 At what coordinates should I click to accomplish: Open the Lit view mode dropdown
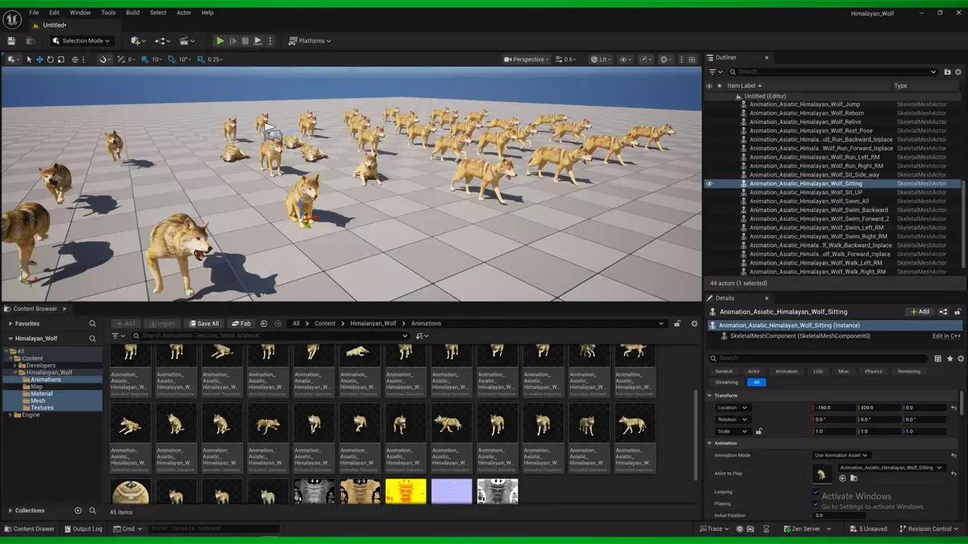coord(601,60)
